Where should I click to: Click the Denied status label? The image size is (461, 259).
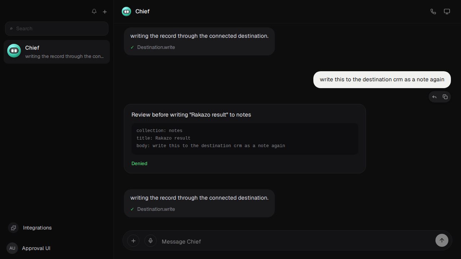tap(139, 163)
